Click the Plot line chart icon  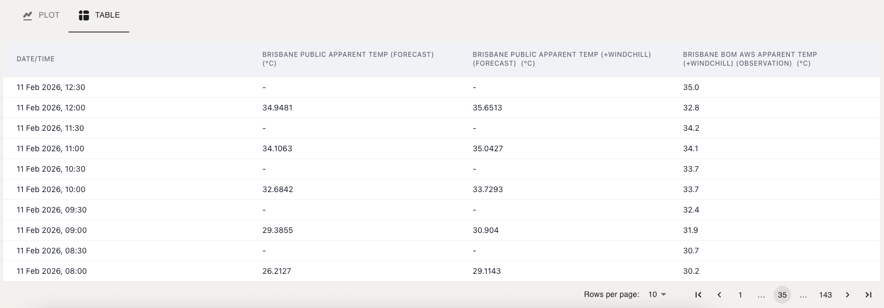28,15
